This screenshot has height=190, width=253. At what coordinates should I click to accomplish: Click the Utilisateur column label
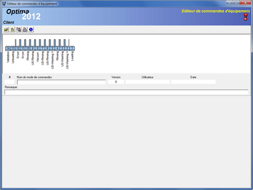147,77
